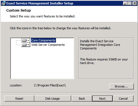Open the Disk Usage dialog
The width and height of the screenshot is (138, 106).
(53, 99)
